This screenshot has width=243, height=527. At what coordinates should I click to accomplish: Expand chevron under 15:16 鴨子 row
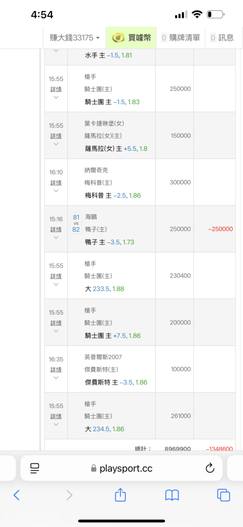pos(56,237)
